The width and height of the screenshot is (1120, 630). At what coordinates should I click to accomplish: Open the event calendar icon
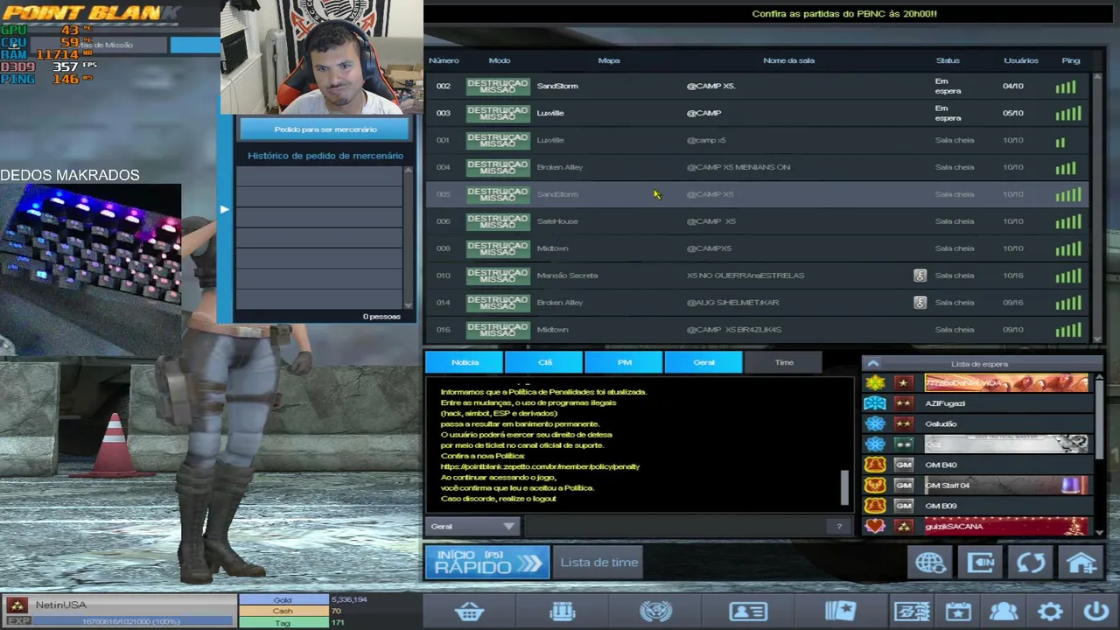[x=958, y=612]
